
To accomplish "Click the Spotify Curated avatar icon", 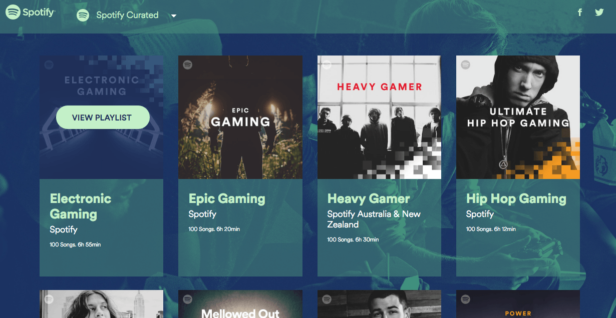I will (83, 15).
